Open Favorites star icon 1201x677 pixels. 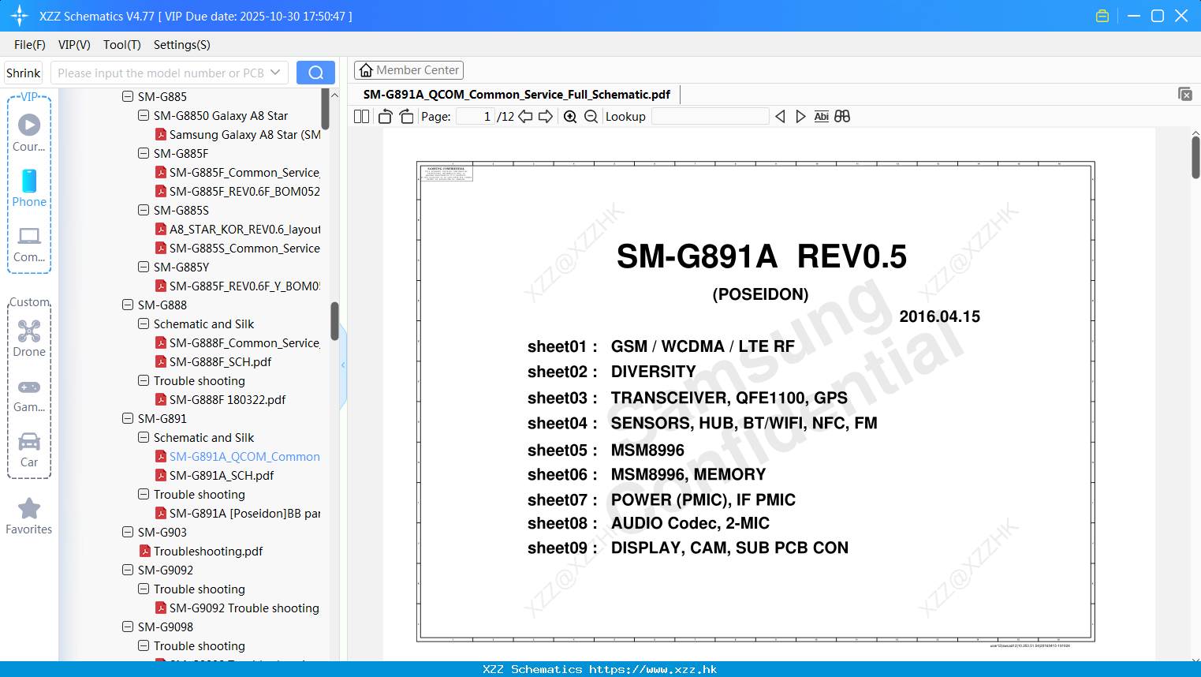coord(29,508)
